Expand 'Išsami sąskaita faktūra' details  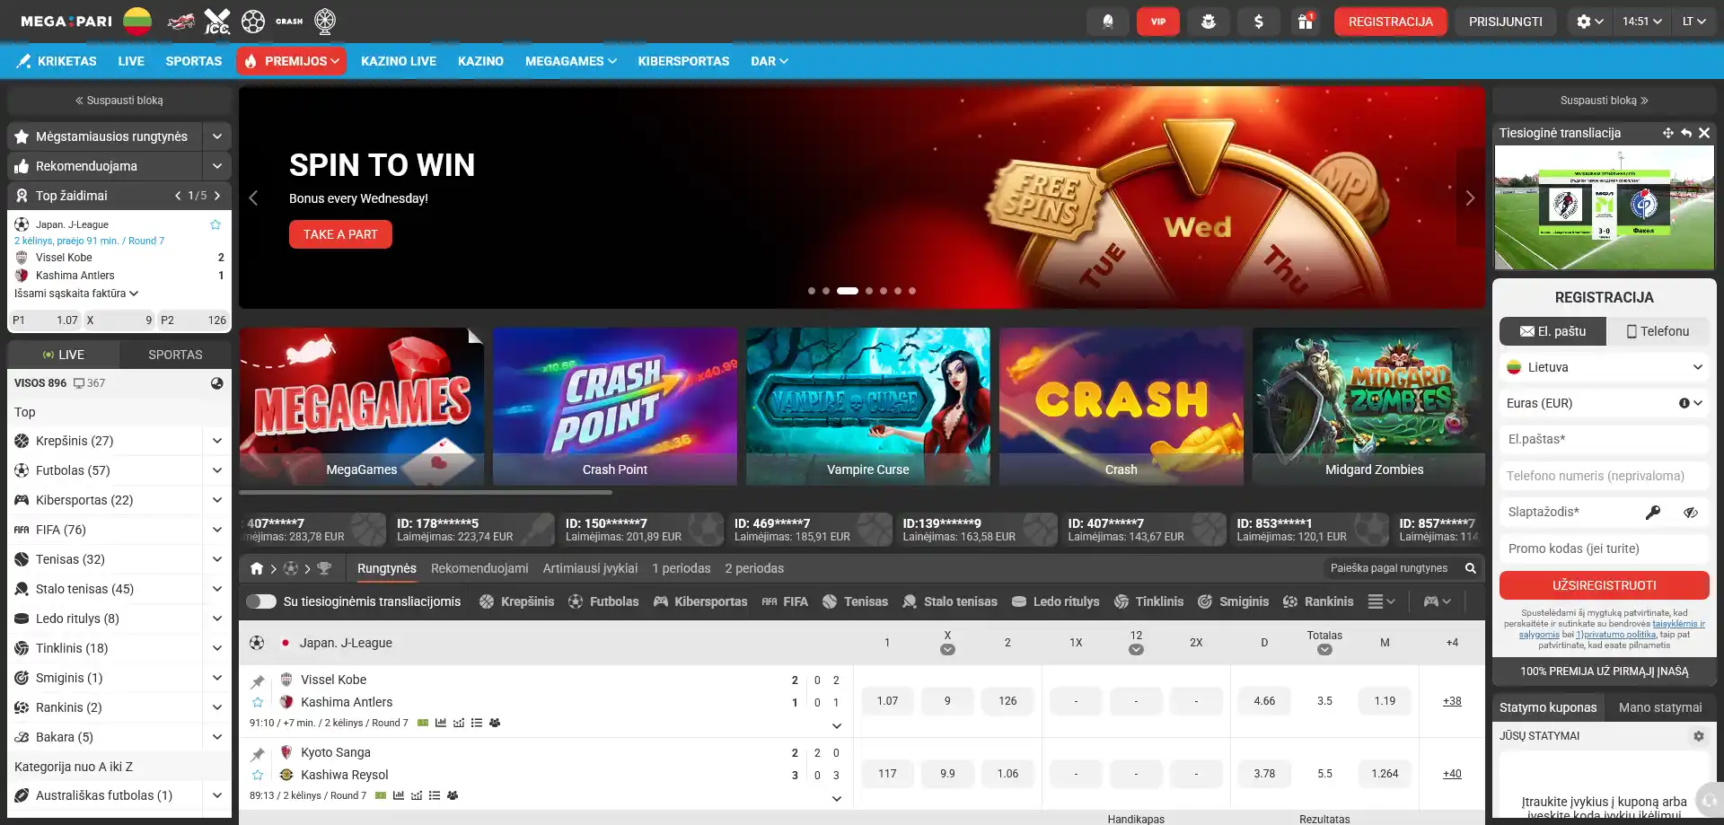(76, 294)
